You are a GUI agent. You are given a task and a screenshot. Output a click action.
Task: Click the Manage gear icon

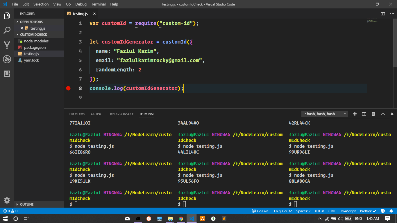(x=7, y=200)
